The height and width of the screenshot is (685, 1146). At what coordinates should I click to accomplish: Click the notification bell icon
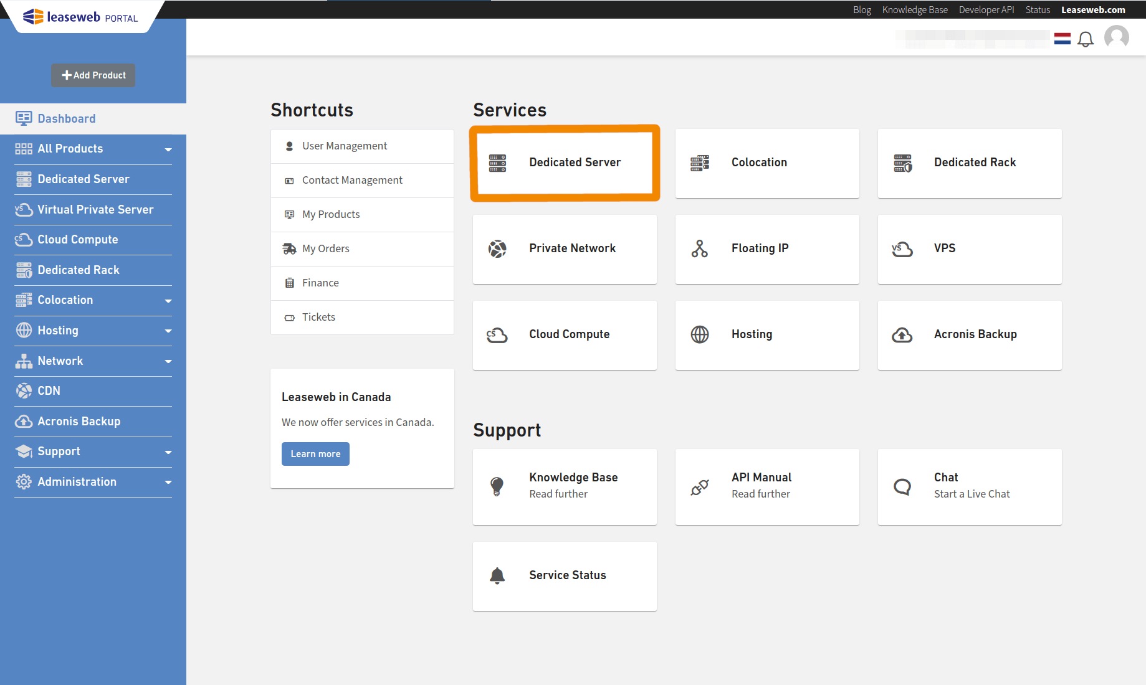coord(1086,39)
